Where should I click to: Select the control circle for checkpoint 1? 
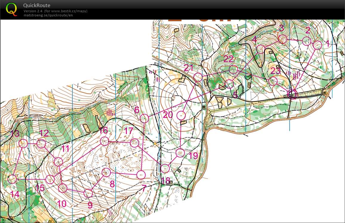tap(318, 45)
